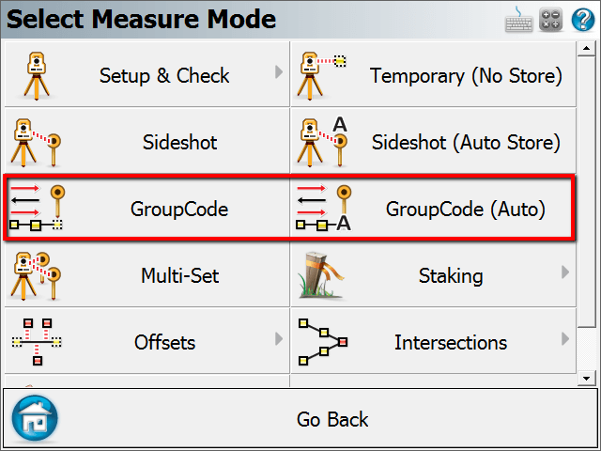Viewport: 601px width, 451px height.
Task: Select the Sideshot total station icon
Action: coord(36,142)
